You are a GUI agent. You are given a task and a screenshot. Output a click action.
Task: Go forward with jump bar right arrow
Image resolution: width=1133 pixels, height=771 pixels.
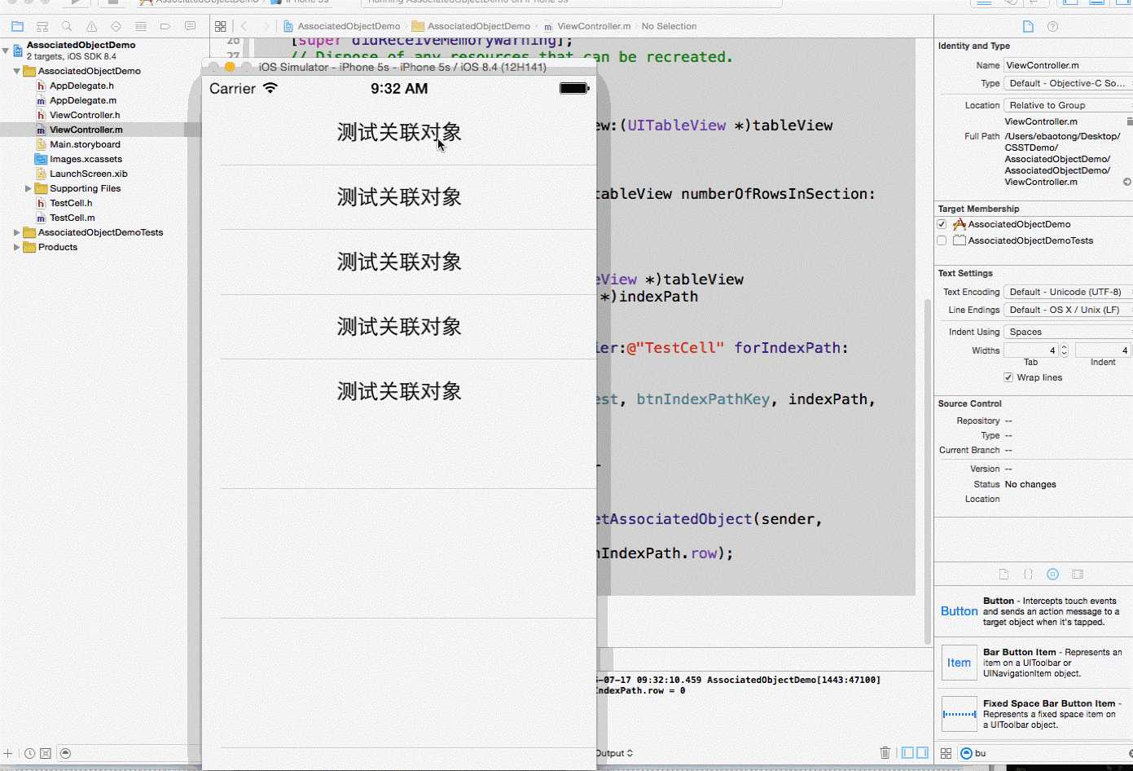click(x=266, y=26)
